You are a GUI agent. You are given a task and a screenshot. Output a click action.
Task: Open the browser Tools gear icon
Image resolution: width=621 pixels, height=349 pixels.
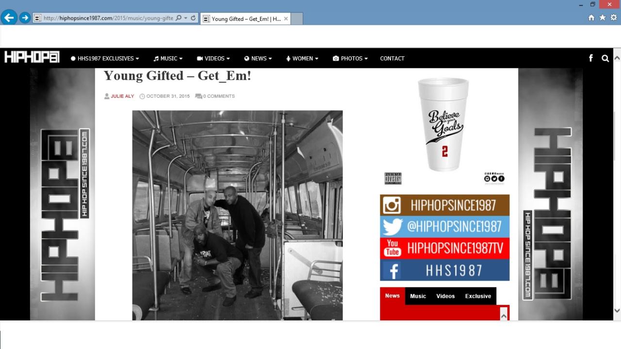613,17
